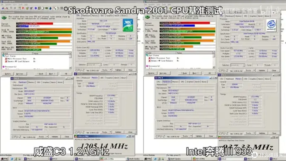The height and width of the screenshot is (161, 286).
Task: Click Tools button in VIA CPU-Z Mainboard window
Action: coord(41,137)
